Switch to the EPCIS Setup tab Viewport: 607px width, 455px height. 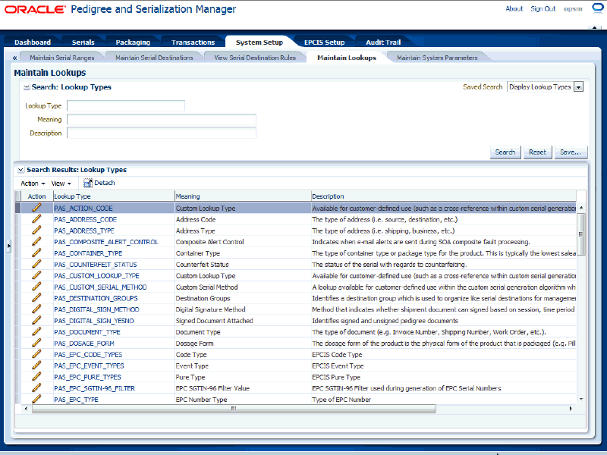(324, 42)
